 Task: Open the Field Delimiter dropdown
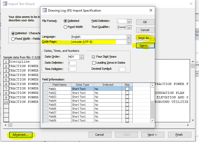(x=129, y=21)
